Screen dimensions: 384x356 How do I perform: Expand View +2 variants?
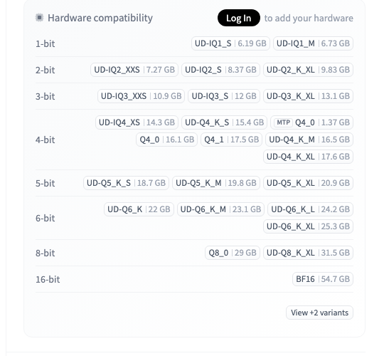(x=319, y=313)
